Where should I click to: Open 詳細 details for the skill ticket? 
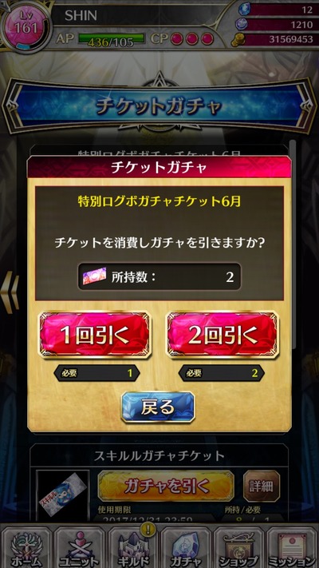click(262, 487)
